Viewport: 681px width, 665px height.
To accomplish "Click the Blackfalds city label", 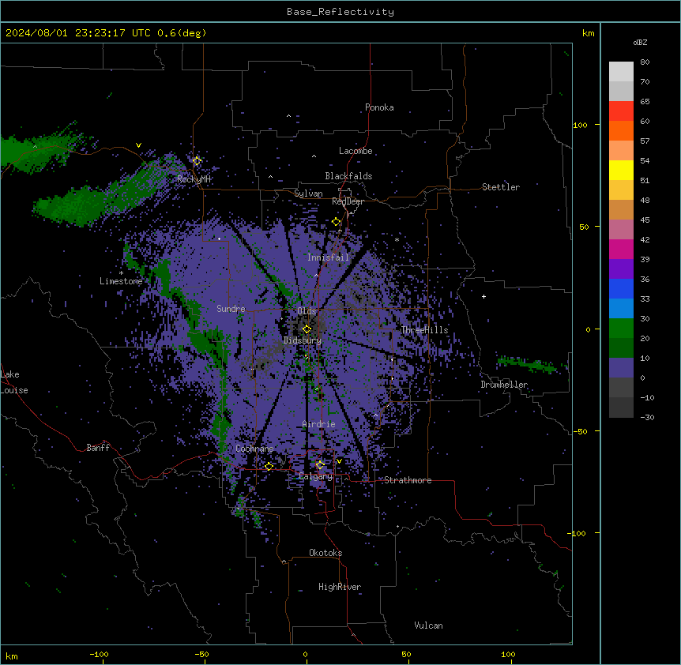I will [x=348, y=176].
